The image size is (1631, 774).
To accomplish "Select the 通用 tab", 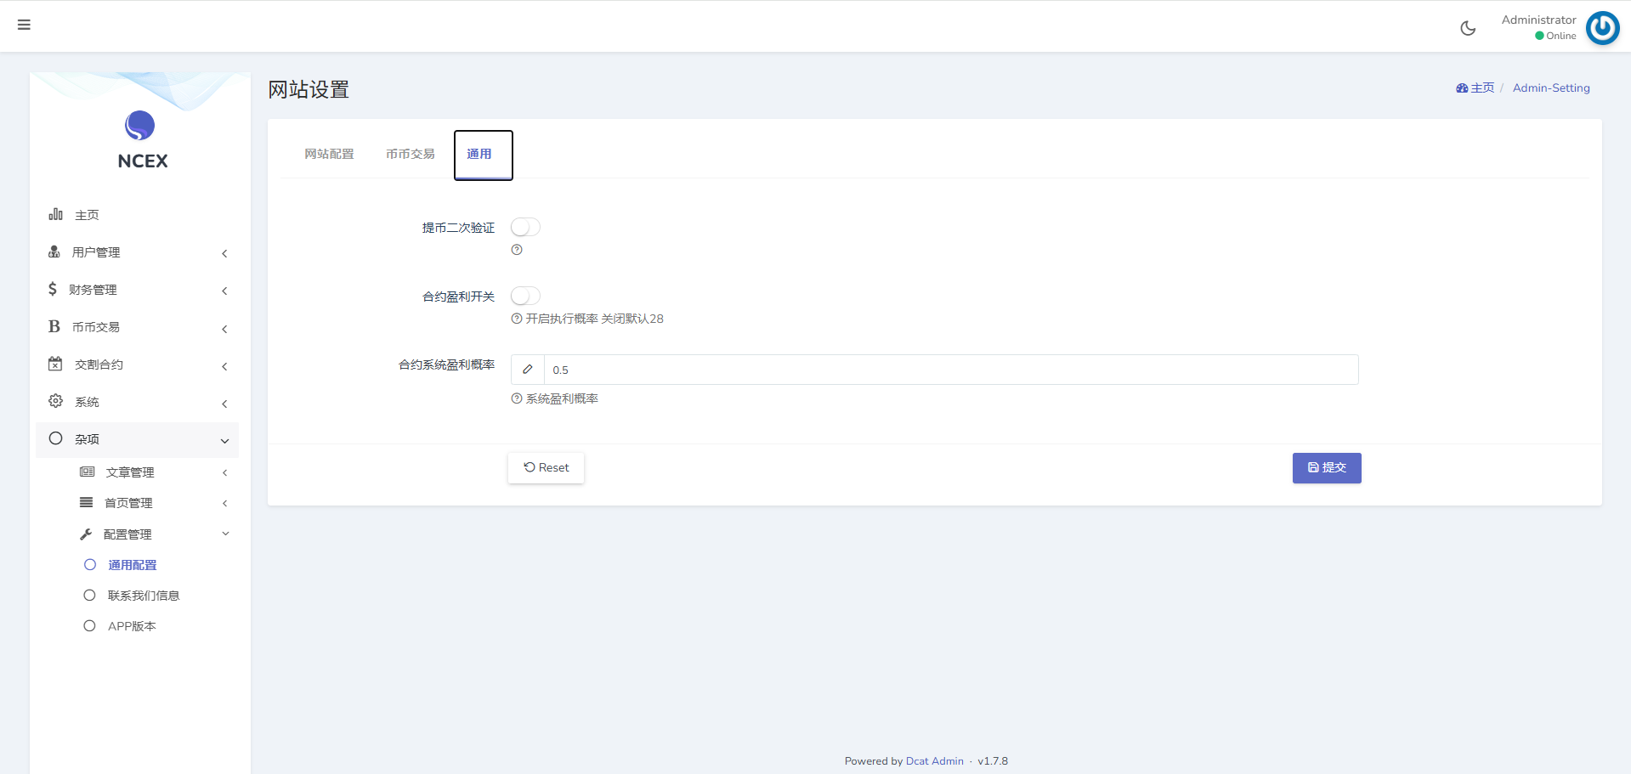I will point(483,155).
